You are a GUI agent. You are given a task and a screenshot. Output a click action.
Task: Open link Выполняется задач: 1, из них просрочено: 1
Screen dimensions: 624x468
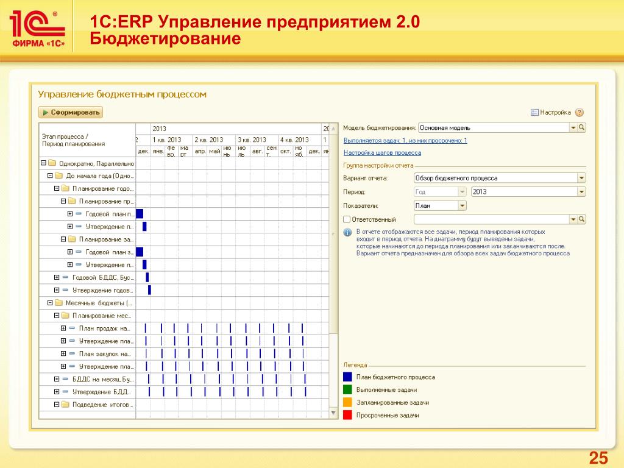coord(405,141)
